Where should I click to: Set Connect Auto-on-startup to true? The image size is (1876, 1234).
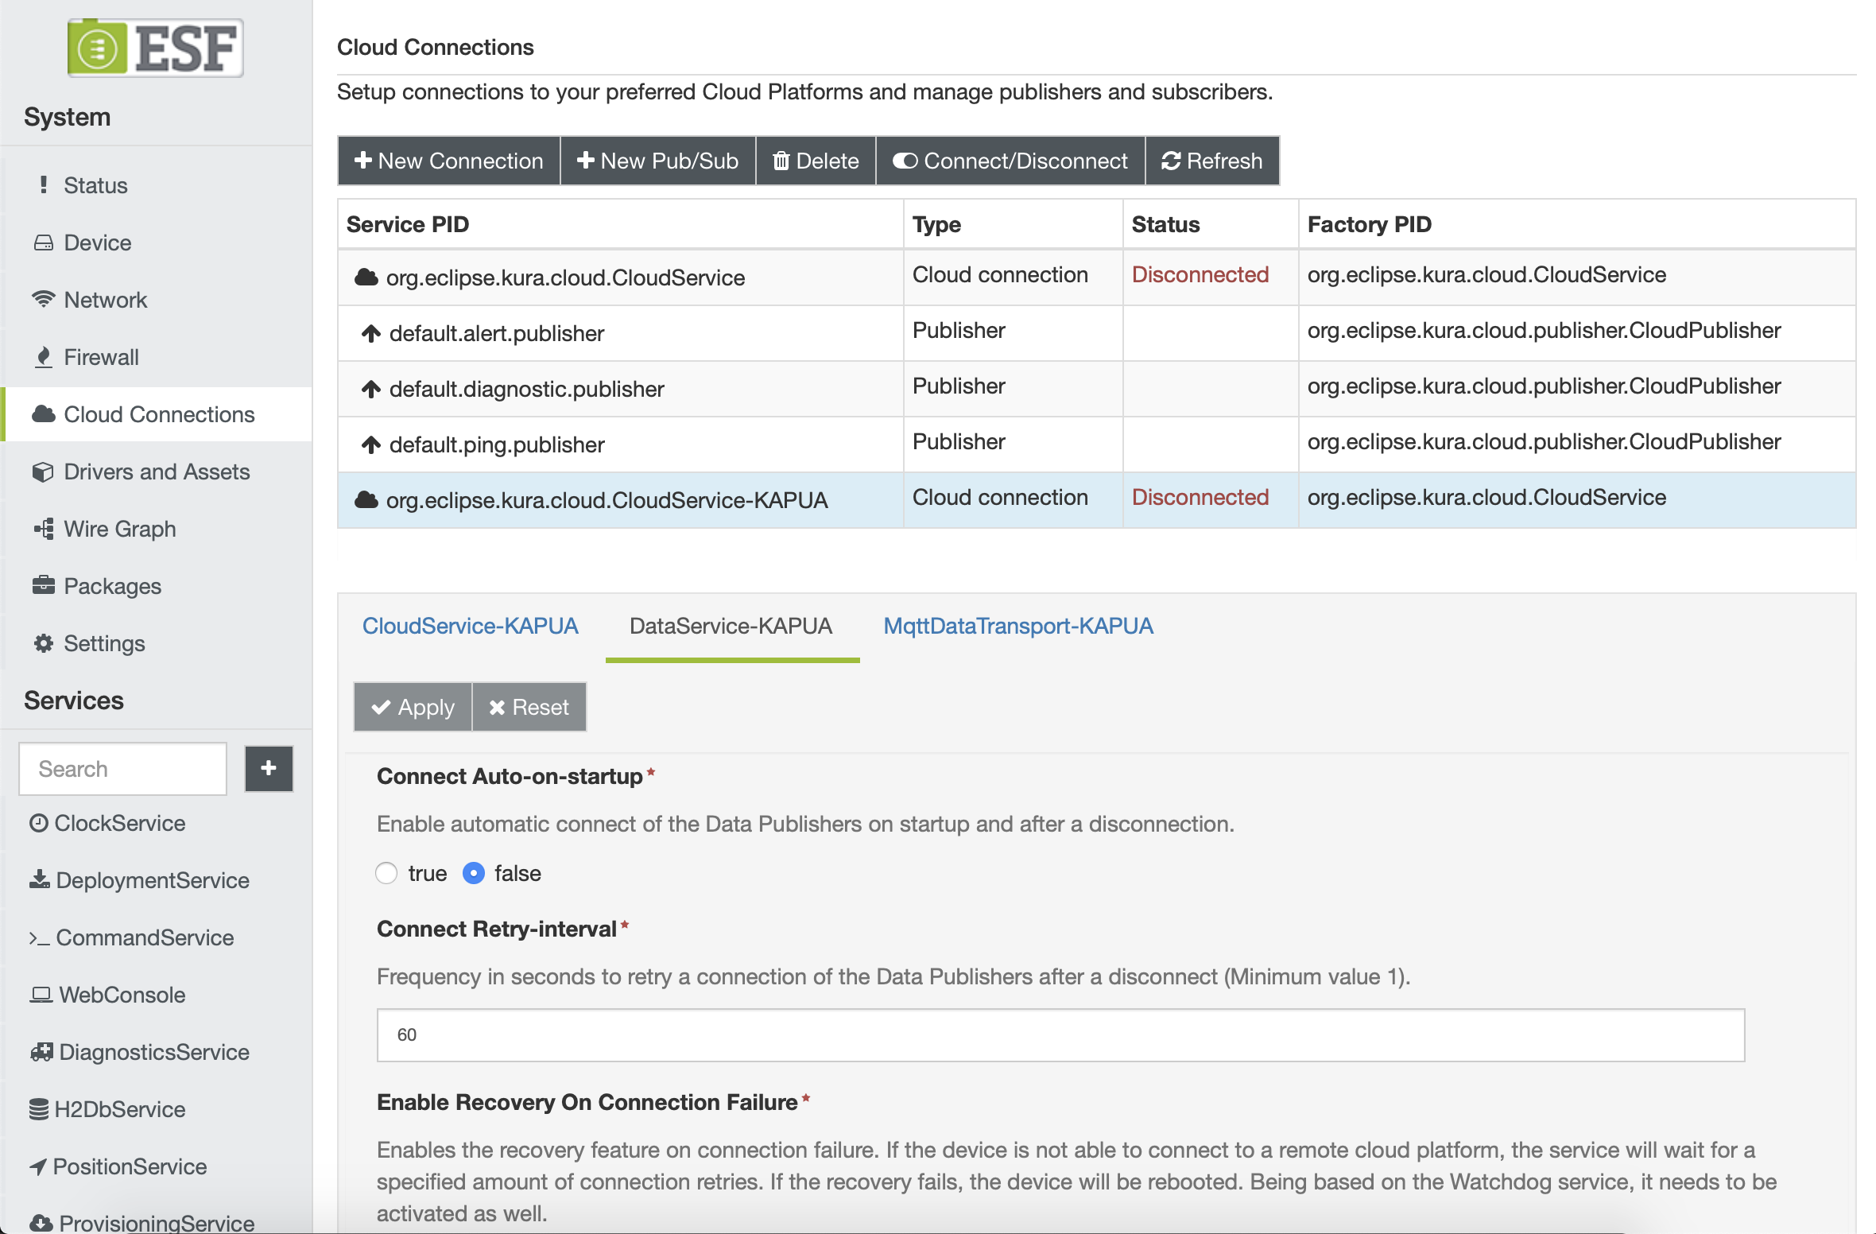point(387,873)
